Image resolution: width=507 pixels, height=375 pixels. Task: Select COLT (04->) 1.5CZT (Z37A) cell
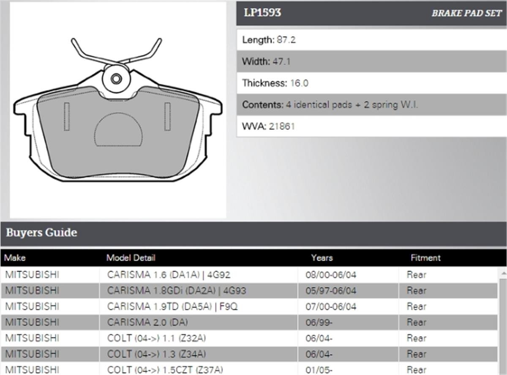[x=199, y=368]
